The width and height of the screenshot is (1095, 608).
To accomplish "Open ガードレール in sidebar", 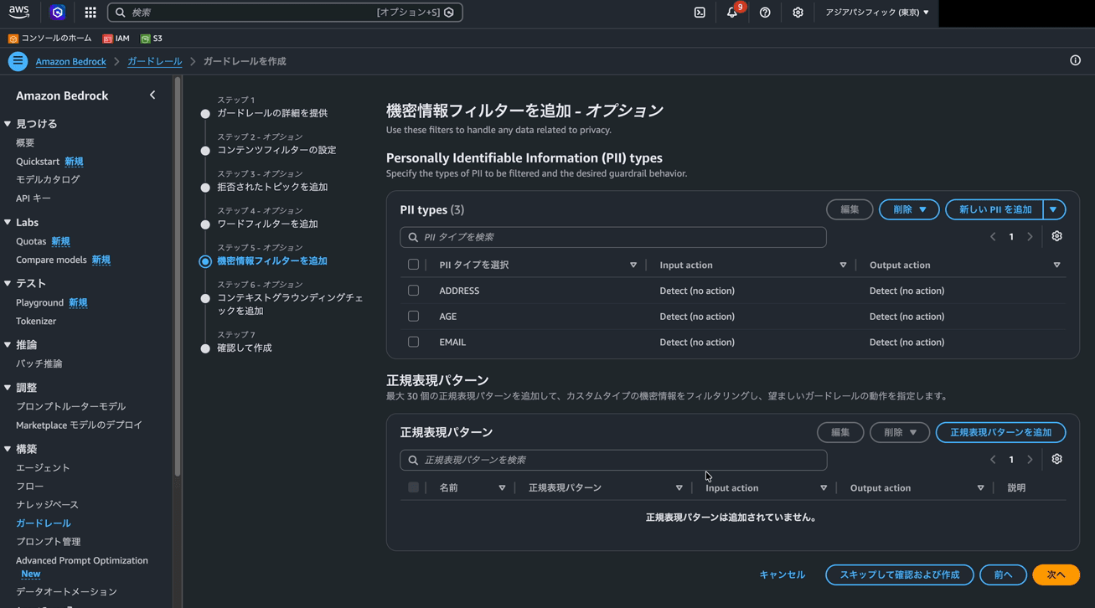I will click(x=43, y=523).
